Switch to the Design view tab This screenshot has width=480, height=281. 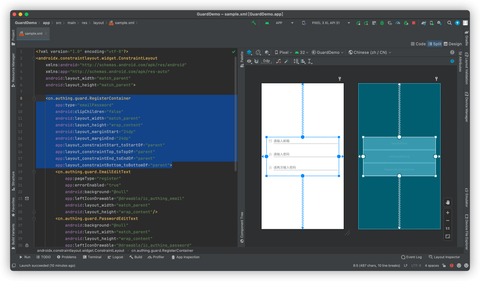coord(453,44)
